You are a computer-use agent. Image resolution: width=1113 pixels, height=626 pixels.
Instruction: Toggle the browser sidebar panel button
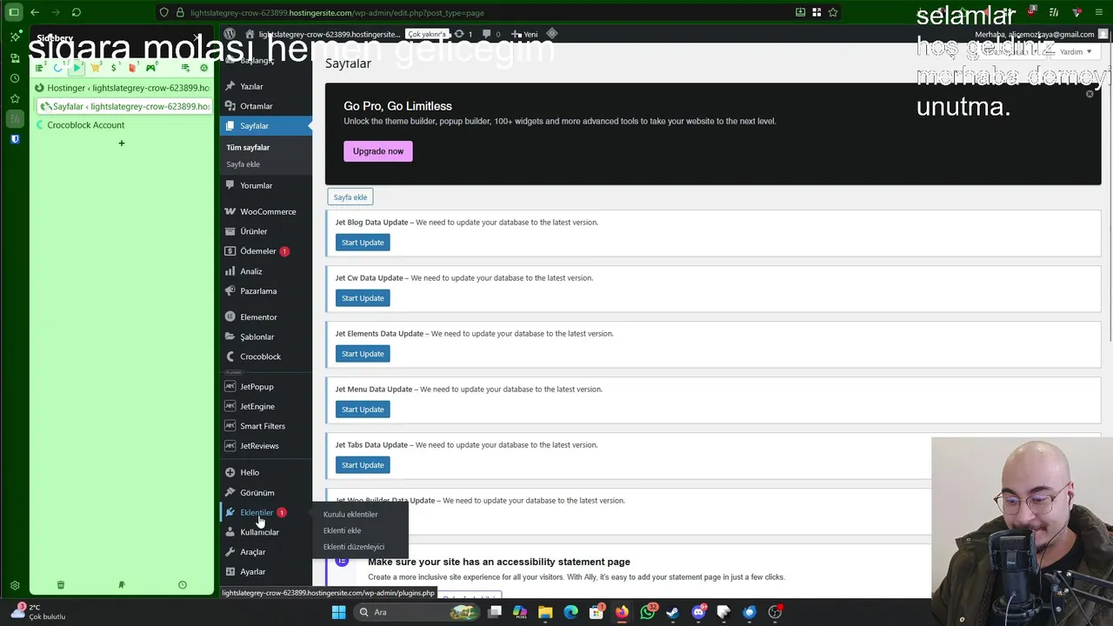[14, 12]
